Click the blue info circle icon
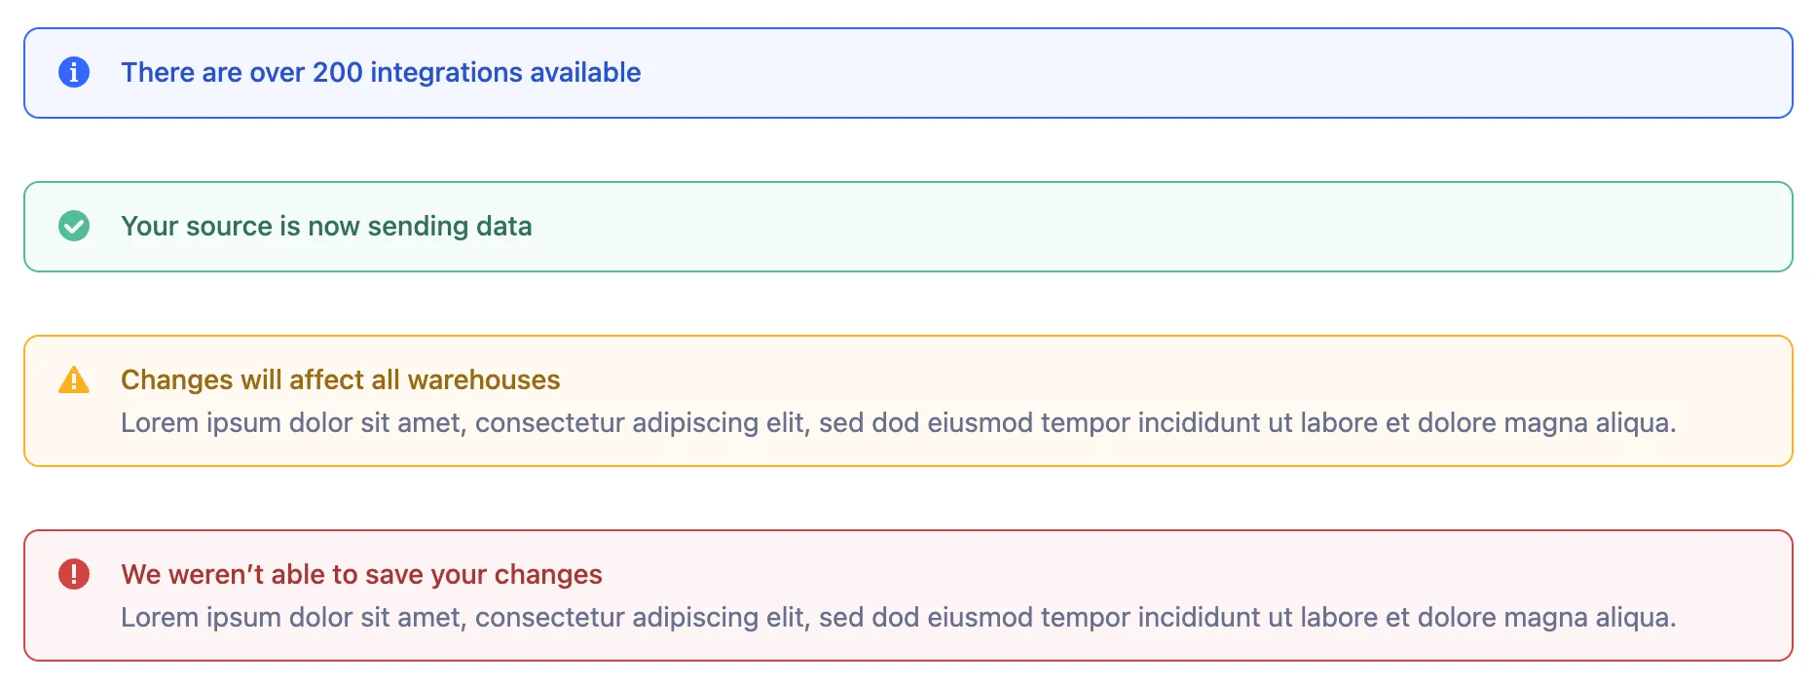This screenshot has width=1817, height=683. coord(74,72)
